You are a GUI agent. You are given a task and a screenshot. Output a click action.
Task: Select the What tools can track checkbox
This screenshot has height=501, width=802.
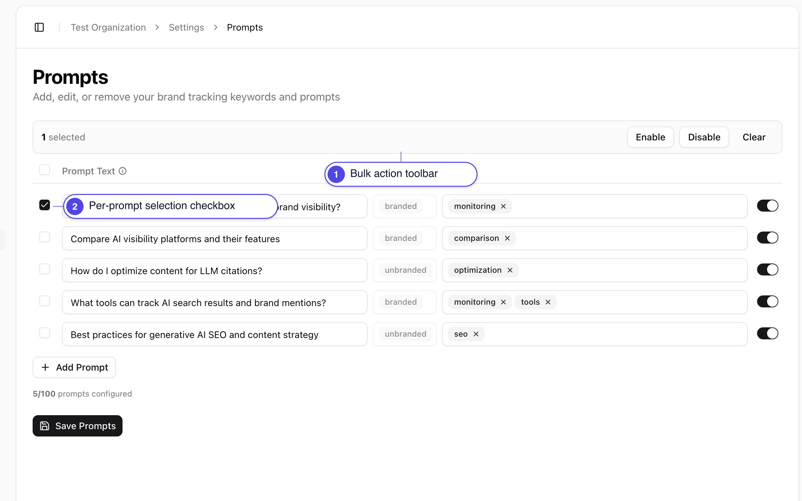click(45, 301)
